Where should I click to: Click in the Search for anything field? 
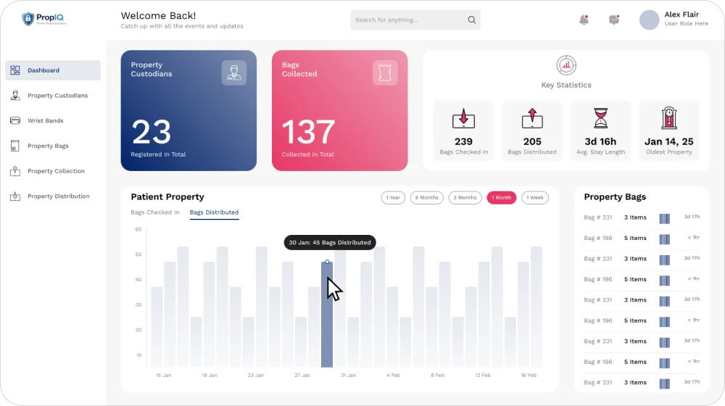[x=415, y=20]
